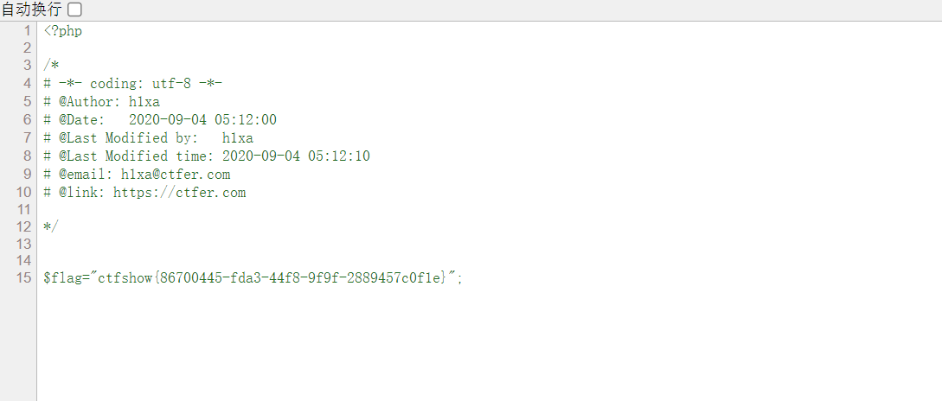This screenshot has width=942, height=401.
Task: Click the closing */ comment marker
Action: 51,226
